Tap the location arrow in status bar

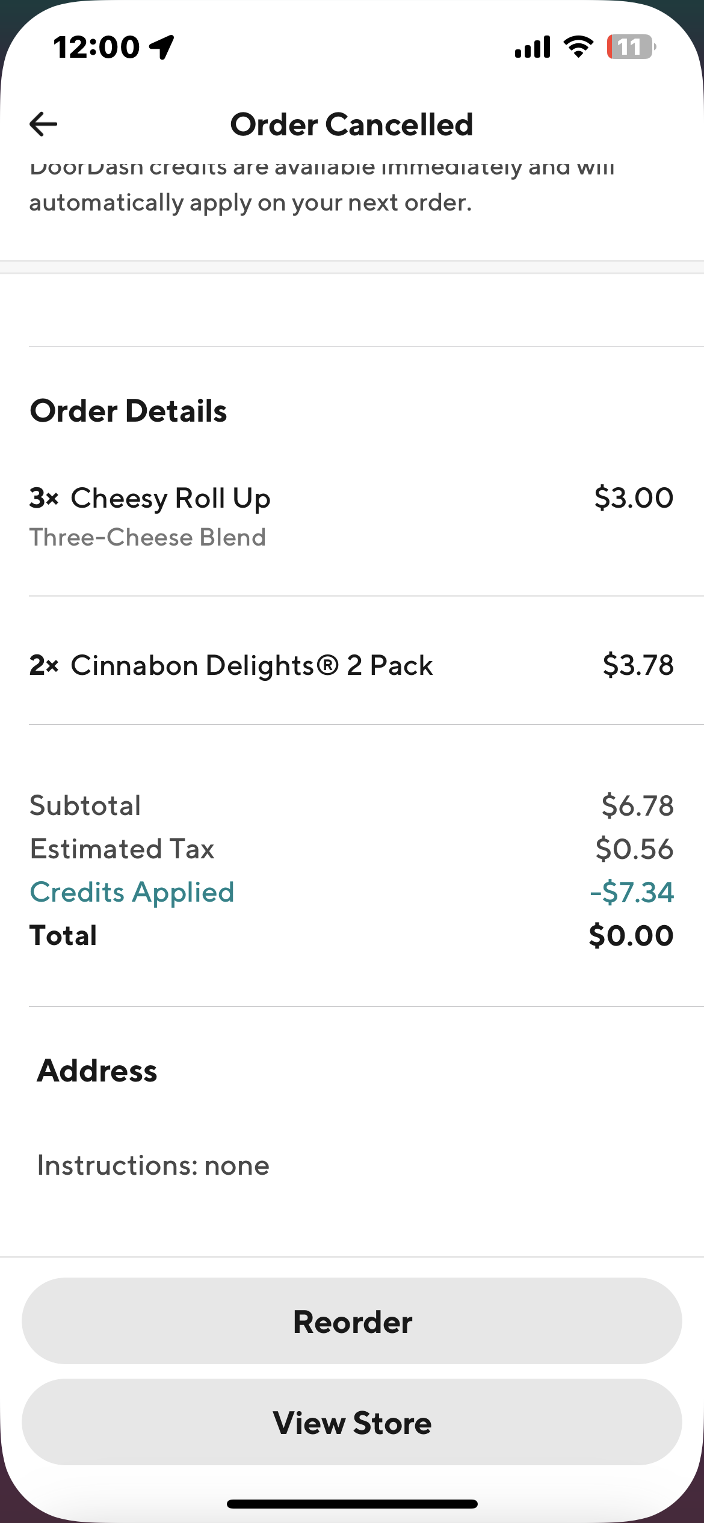pyautogui.click(x=162, y=47)
